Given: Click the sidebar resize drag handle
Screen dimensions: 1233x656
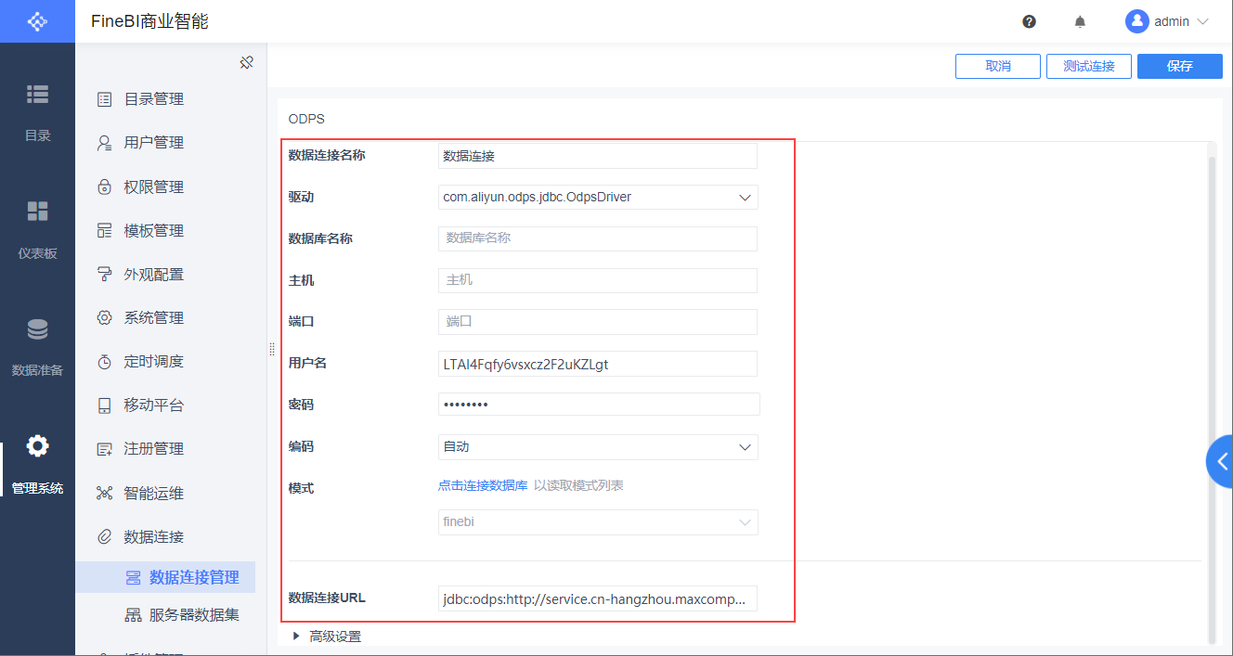Looking at the screenshot, I should pos(272,349).
